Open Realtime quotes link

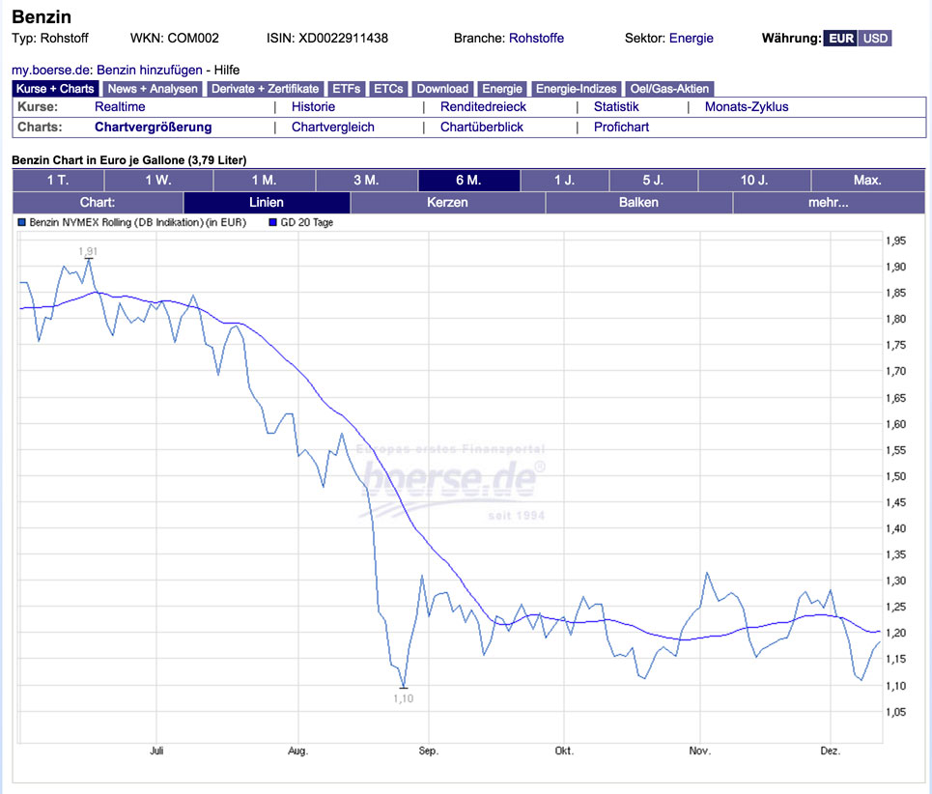[120, 107]
